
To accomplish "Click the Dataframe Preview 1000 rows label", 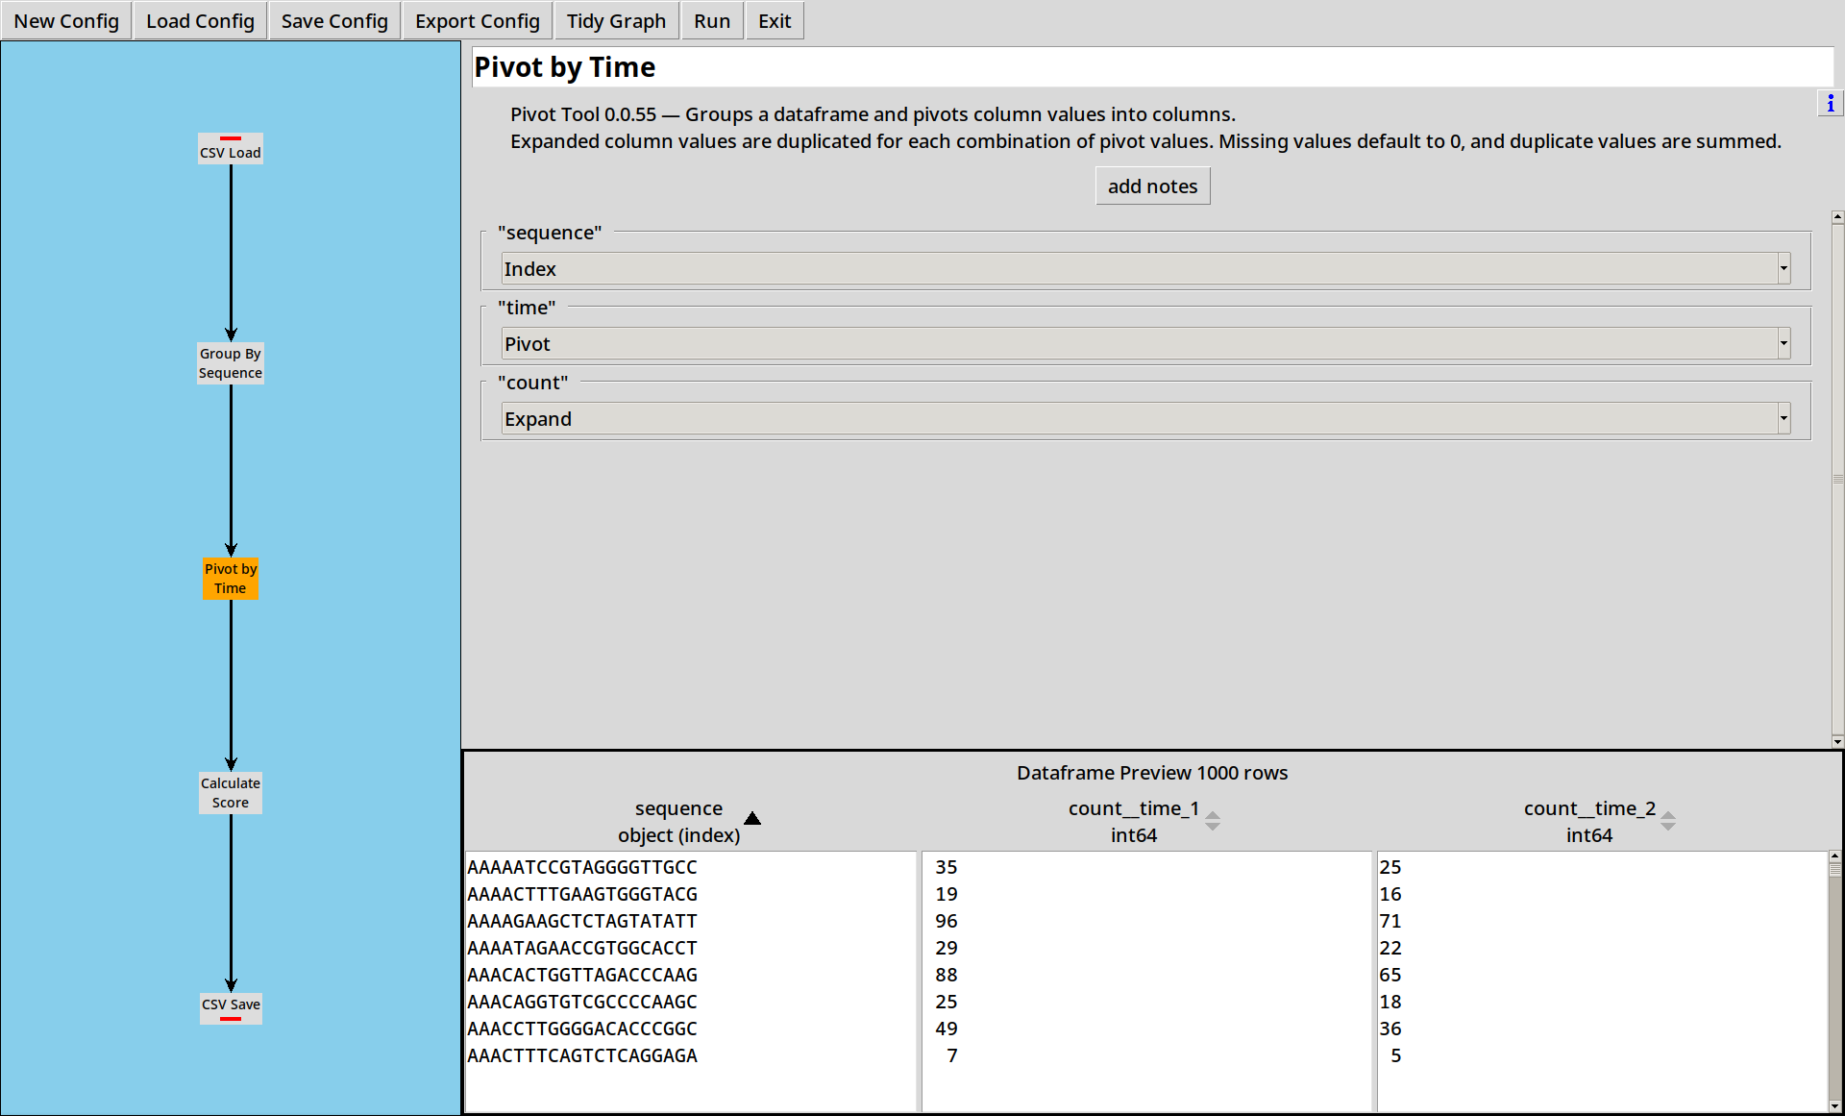I will (x=1152, y=773).
